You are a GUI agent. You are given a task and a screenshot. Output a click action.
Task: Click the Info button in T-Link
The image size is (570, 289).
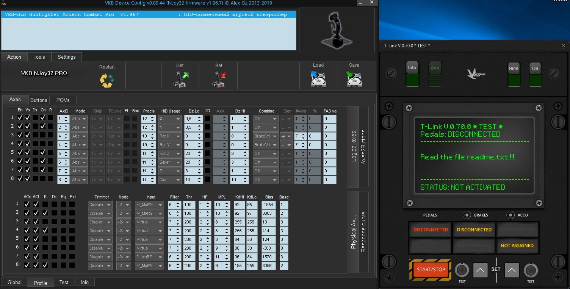coord(412,68)
